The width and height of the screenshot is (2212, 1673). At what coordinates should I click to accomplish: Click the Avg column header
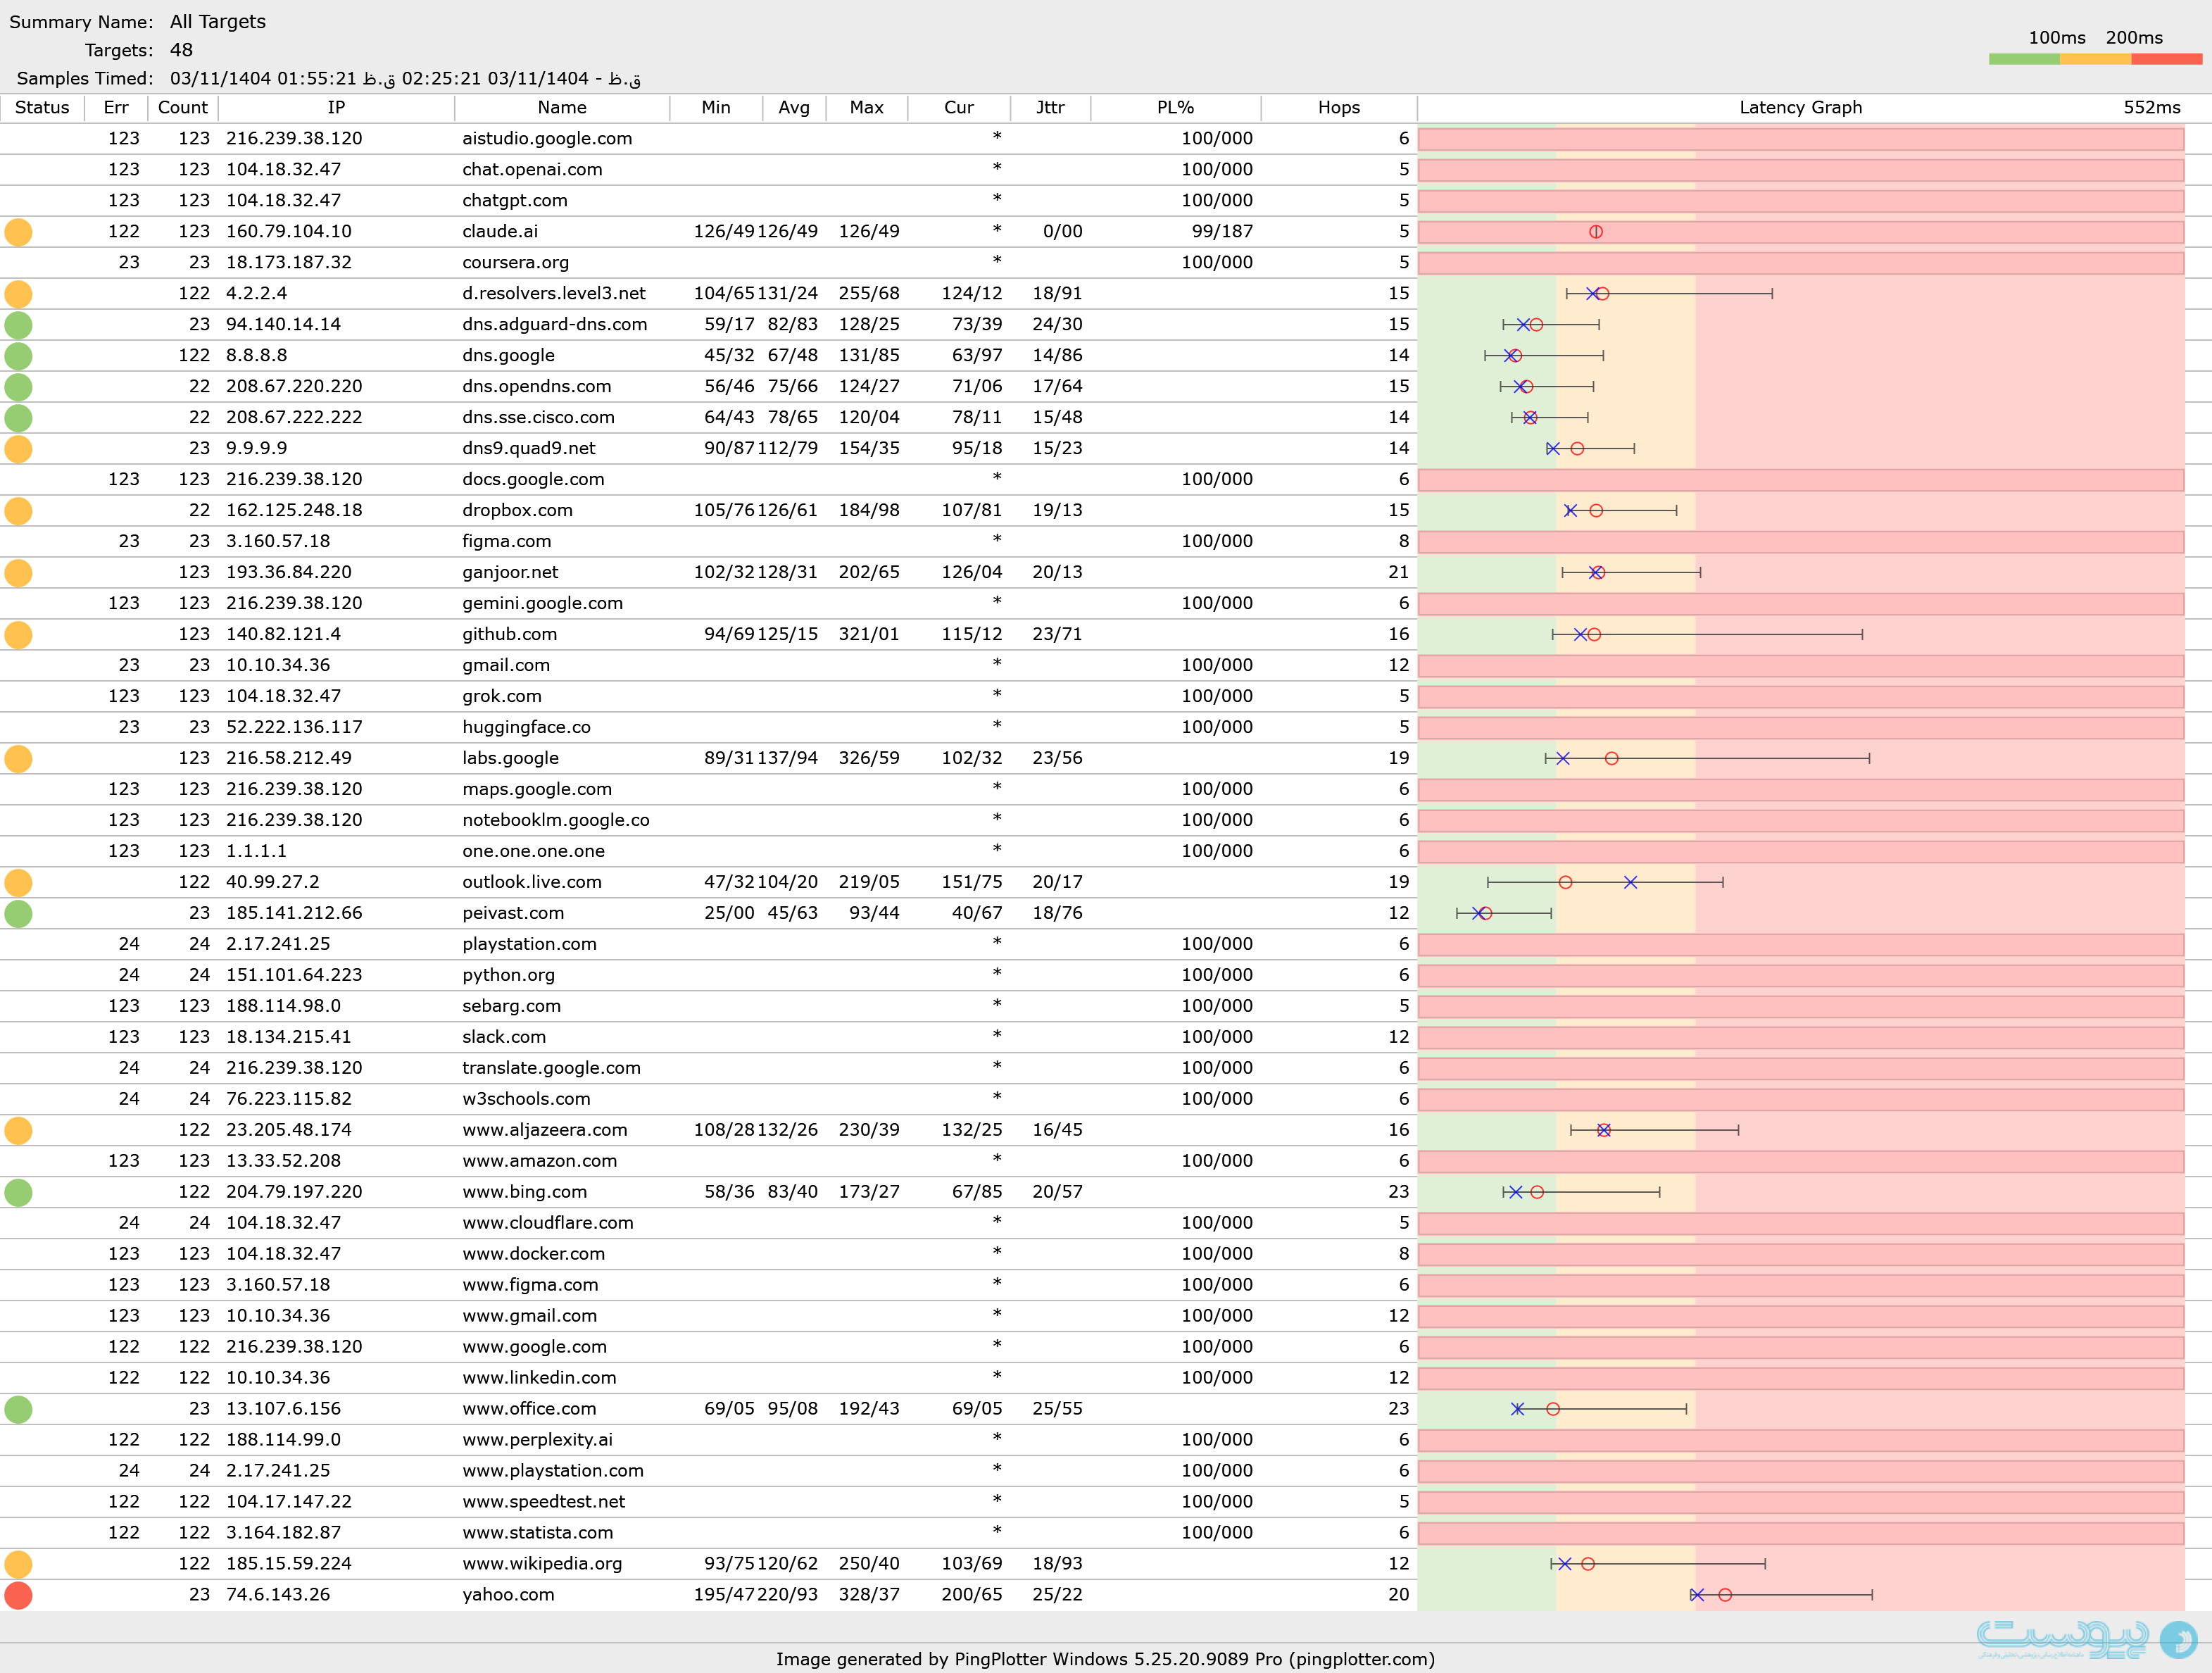(793, 108)
